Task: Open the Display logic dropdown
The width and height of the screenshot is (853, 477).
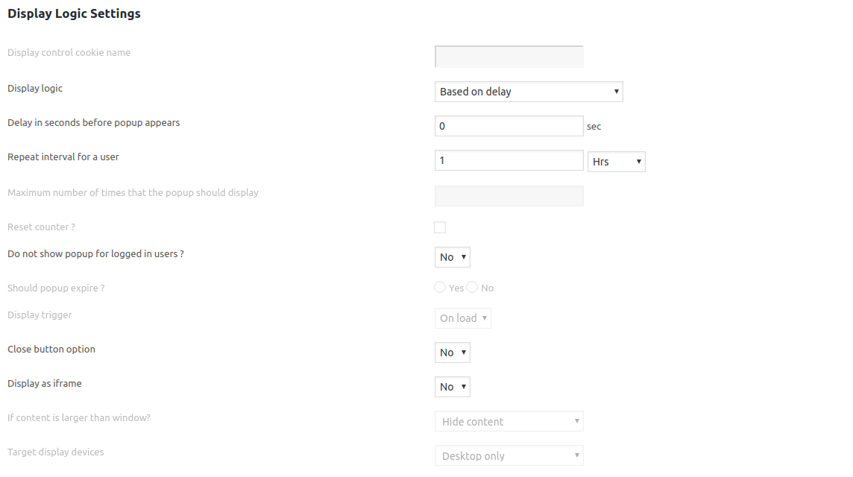Action: 528,91
